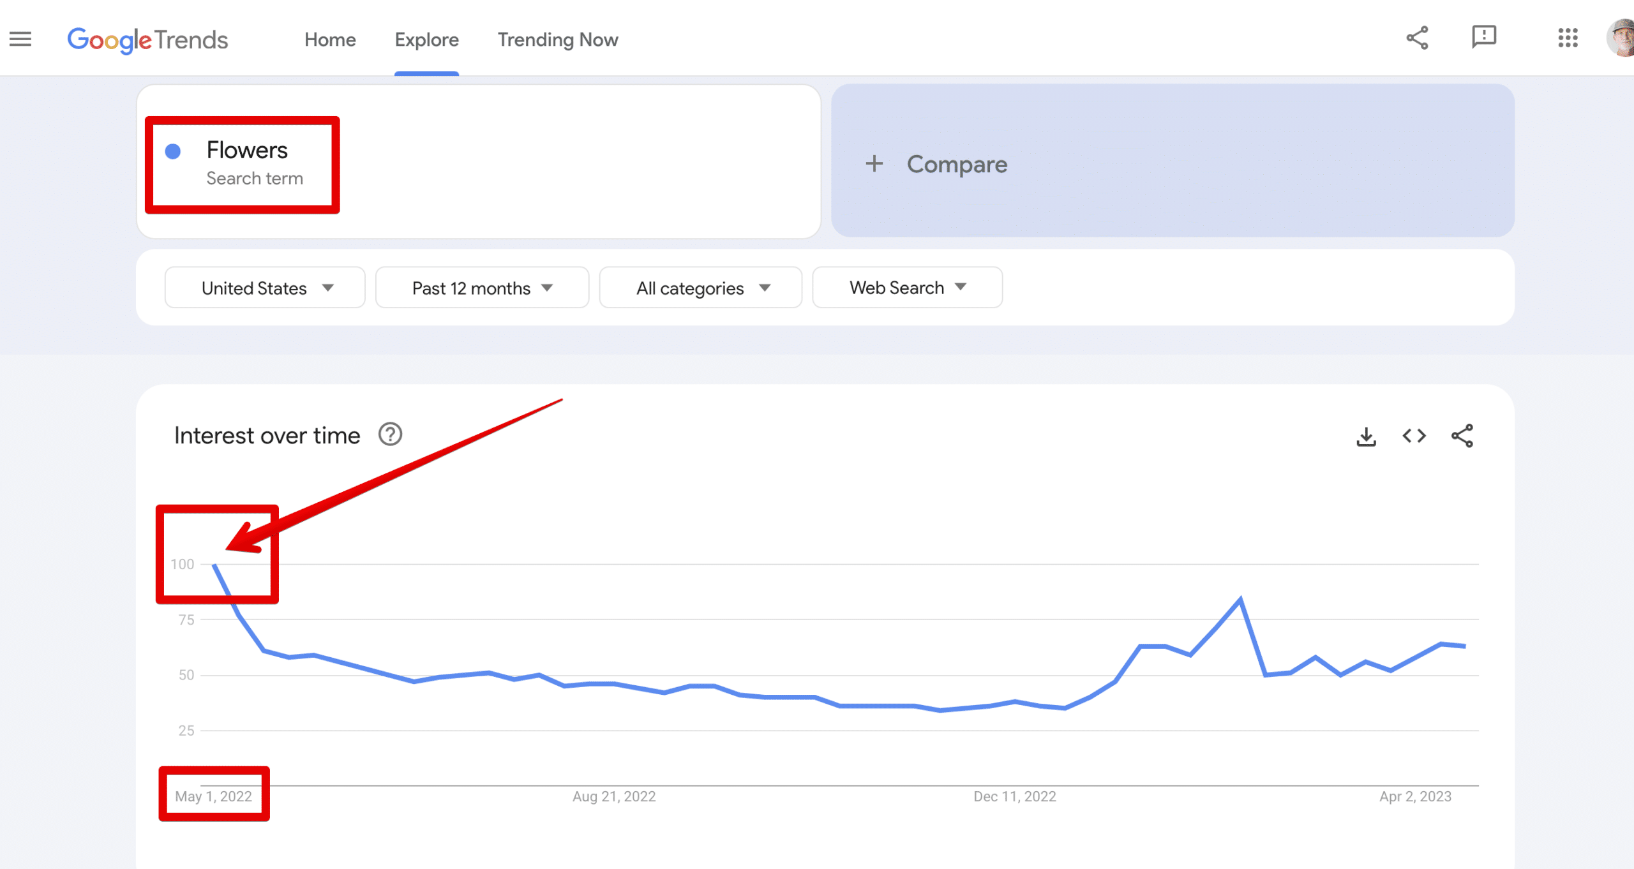Select the Explore tab
Viewport: 1634px width, 869px height.
[x=426, y=40]
